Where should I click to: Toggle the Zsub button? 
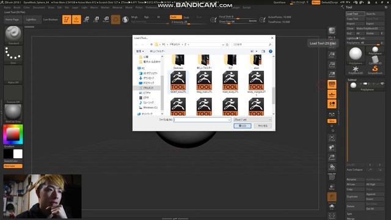(186, 17)
